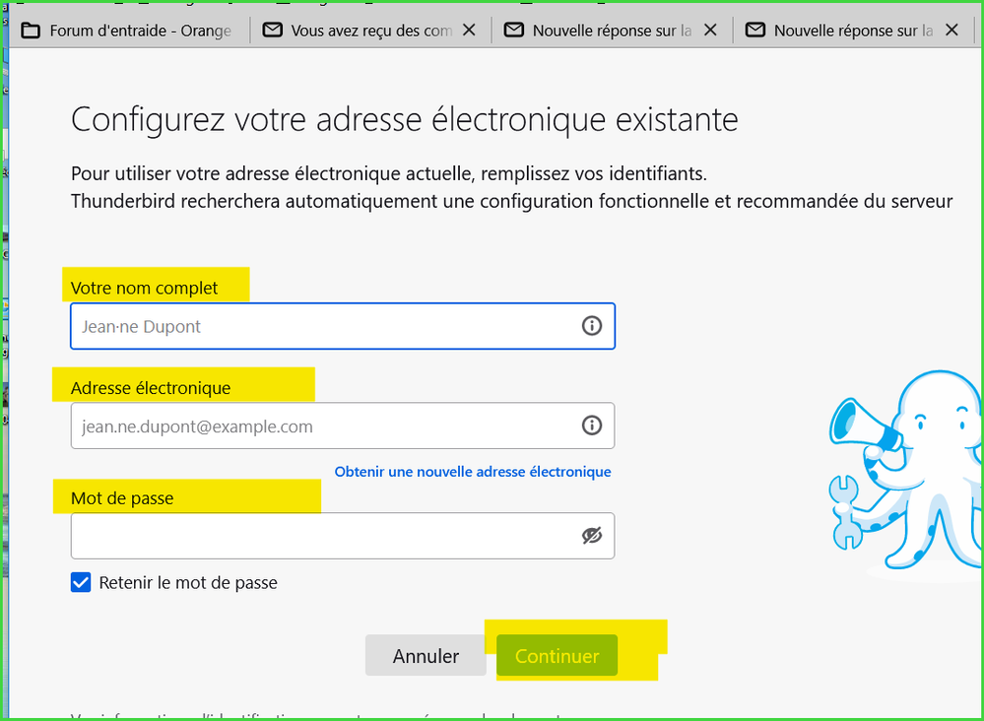Uncheck 'Retenir le mot de passe' checkbox

pyautogui.click(x=81, y=582)
